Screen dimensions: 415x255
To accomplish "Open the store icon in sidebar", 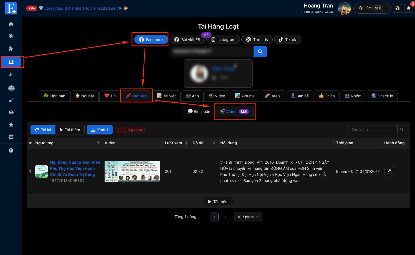I will (x=11, y=137).
